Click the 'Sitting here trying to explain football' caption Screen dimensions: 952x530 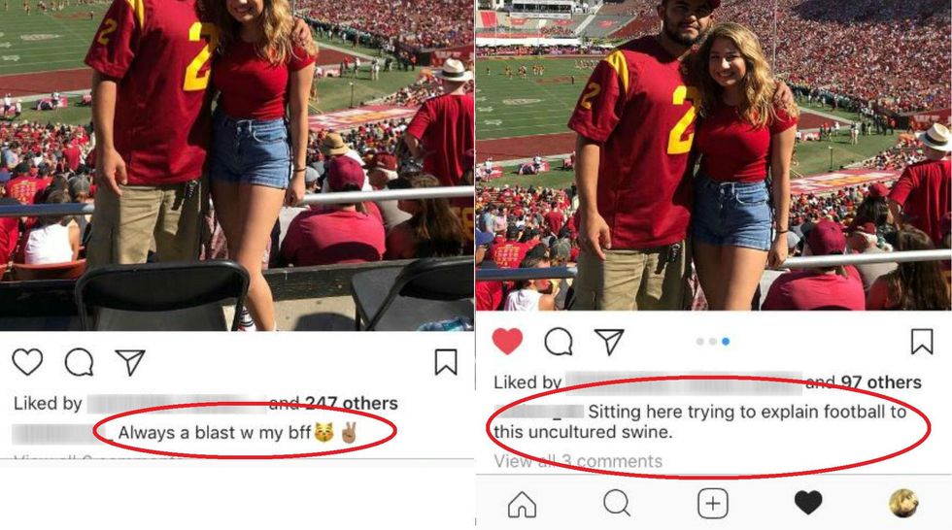coord(700,422)
